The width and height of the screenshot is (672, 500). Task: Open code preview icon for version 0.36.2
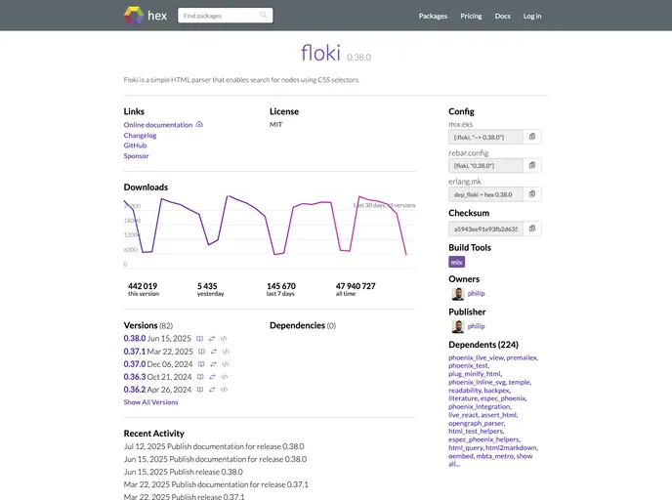pos(224,390)
